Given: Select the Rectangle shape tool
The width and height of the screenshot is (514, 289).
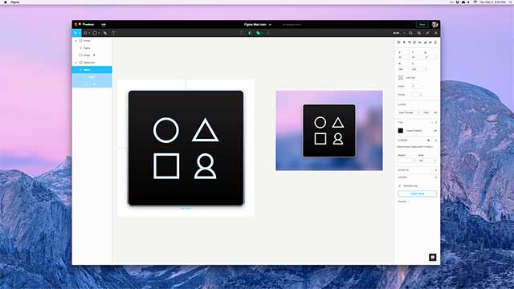Looking at the screenshot, I should click(x=95, y=33).
